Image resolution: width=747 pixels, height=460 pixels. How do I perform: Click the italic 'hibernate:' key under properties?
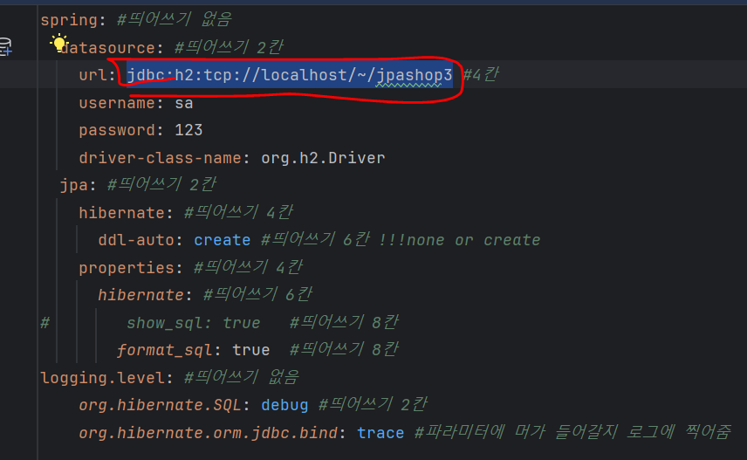pos(145,295)
